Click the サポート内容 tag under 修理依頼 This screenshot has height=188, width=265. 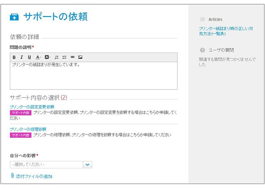[x=21, y=135]
